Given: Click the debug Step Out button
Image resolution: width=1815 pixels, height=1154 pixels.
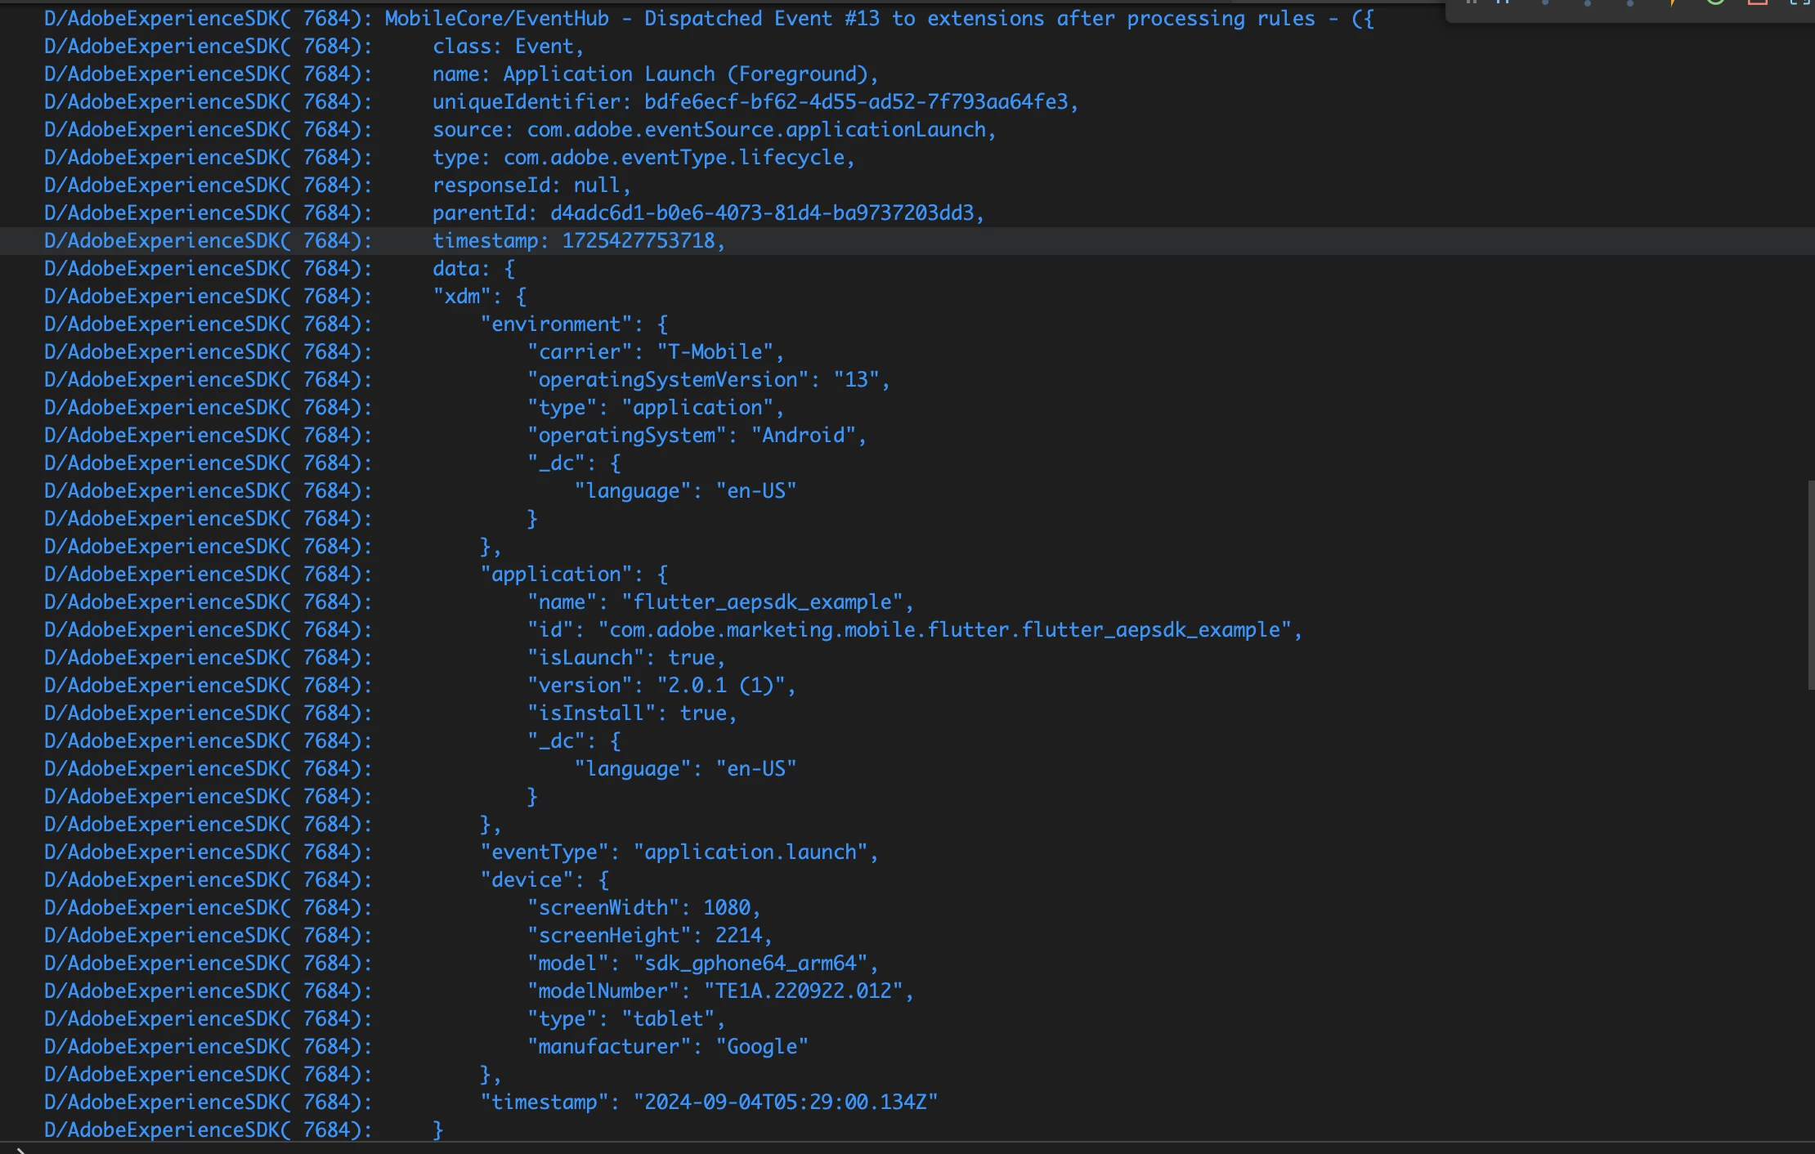Looking at the screenshot, I should 1630,2.
